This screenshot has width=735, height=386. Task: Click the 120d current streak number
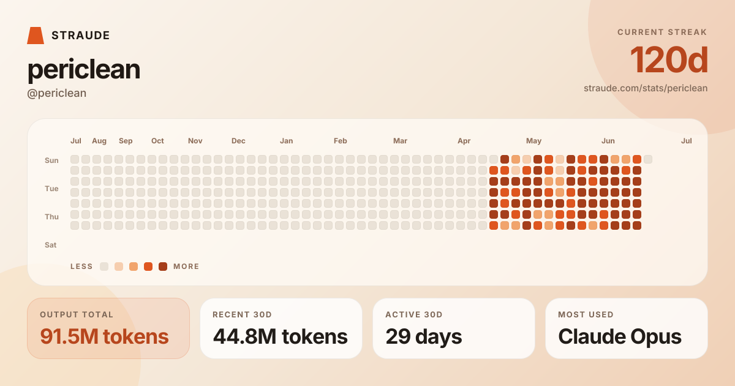click(x=669, y=60)
